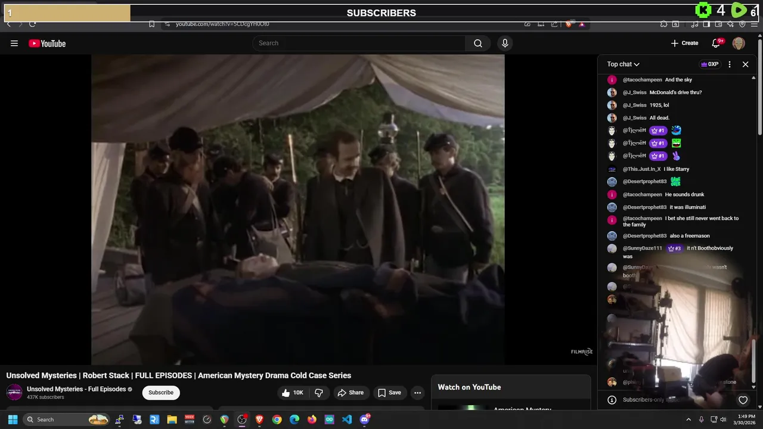
Task: Launch Firefox from the taskbar
Action: click(312, 419)
